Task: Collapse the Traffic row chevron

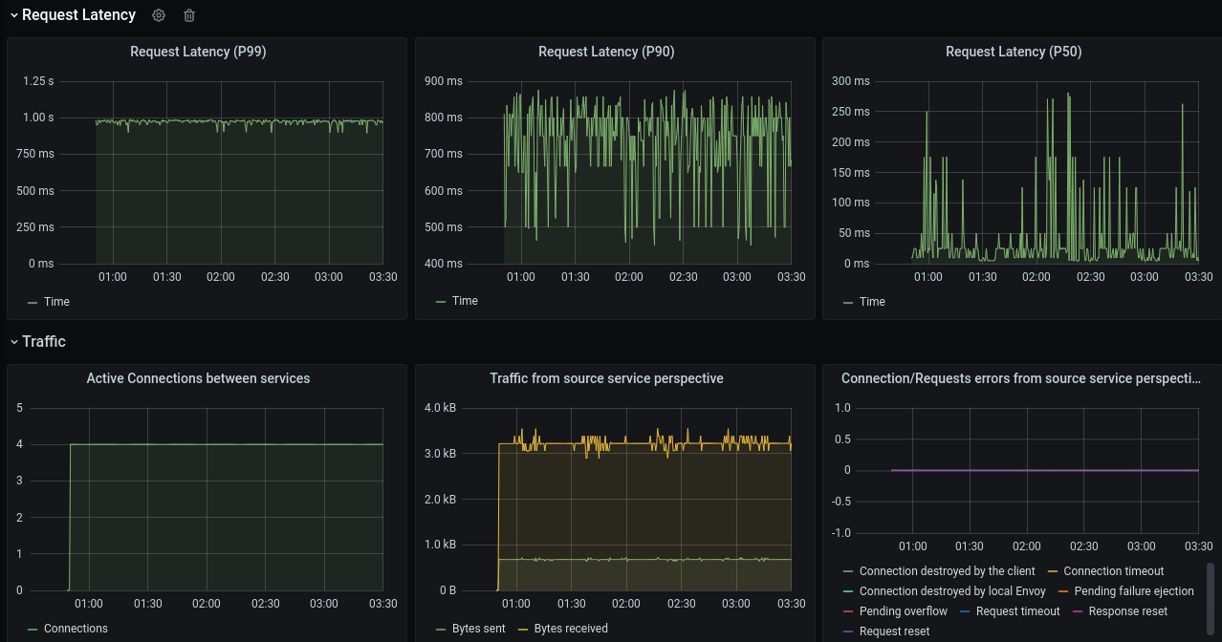Action: 13,342
